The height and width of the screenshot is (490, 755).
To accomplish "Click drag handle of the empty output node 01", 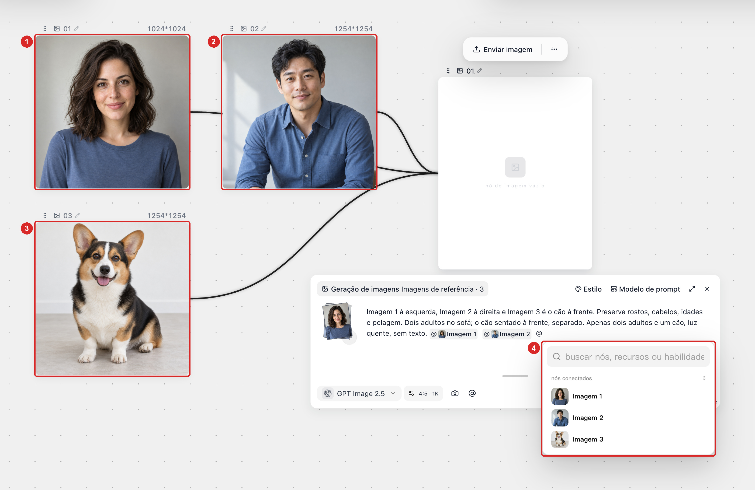I will pyautogui.click(x=448, y=71).
